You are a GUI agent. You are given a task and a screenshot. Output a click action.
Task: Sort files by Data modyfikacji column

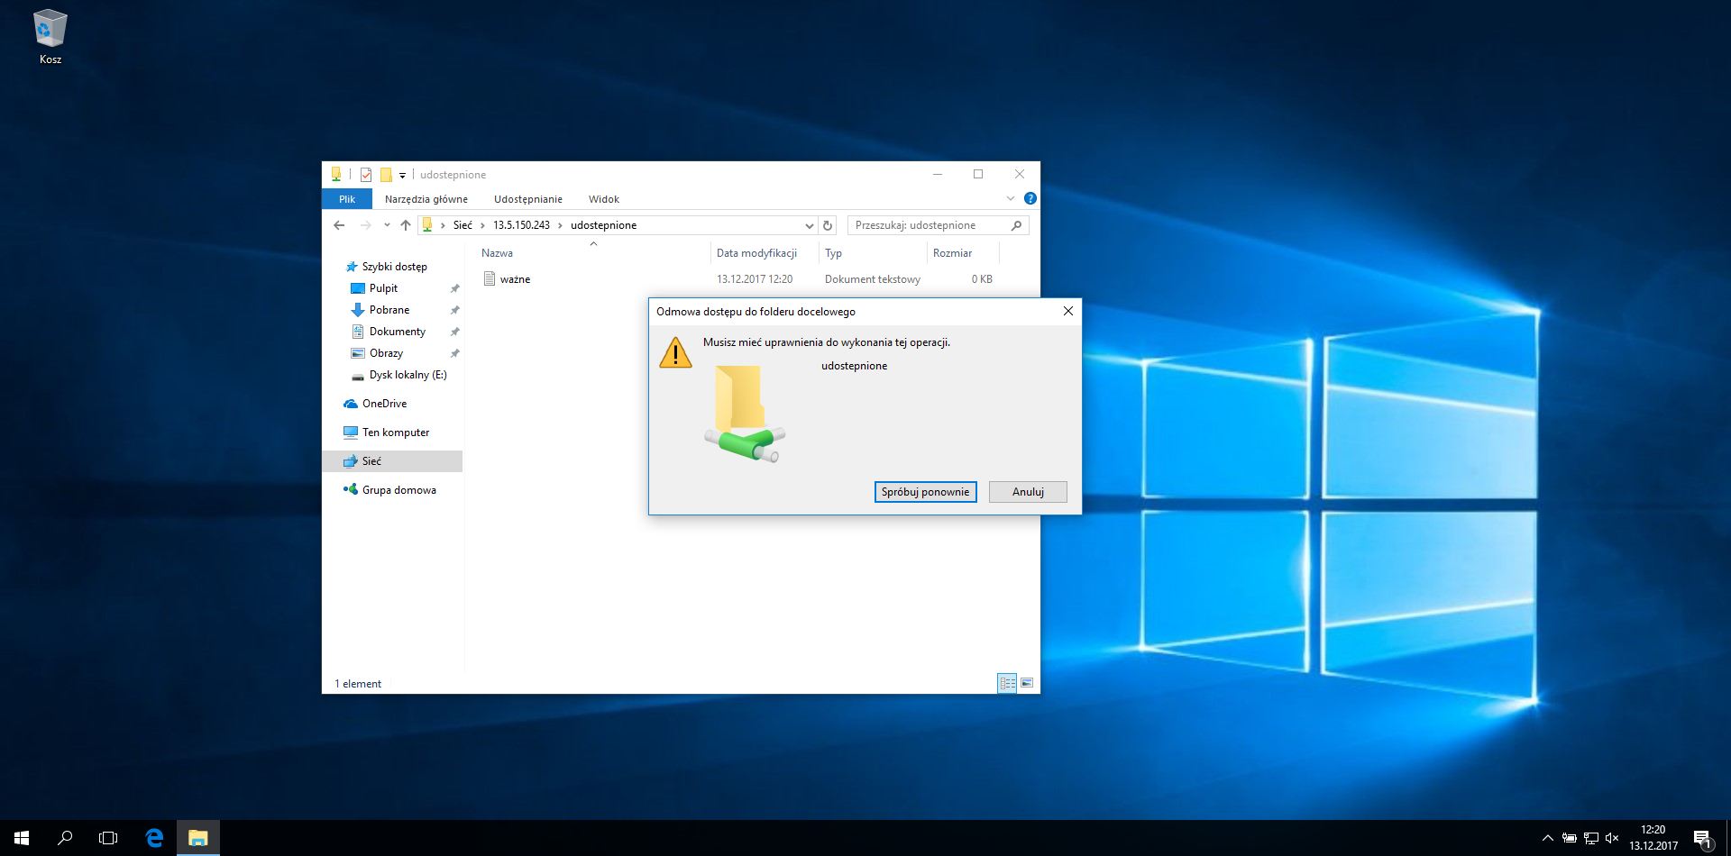click(x=756, y=253)
